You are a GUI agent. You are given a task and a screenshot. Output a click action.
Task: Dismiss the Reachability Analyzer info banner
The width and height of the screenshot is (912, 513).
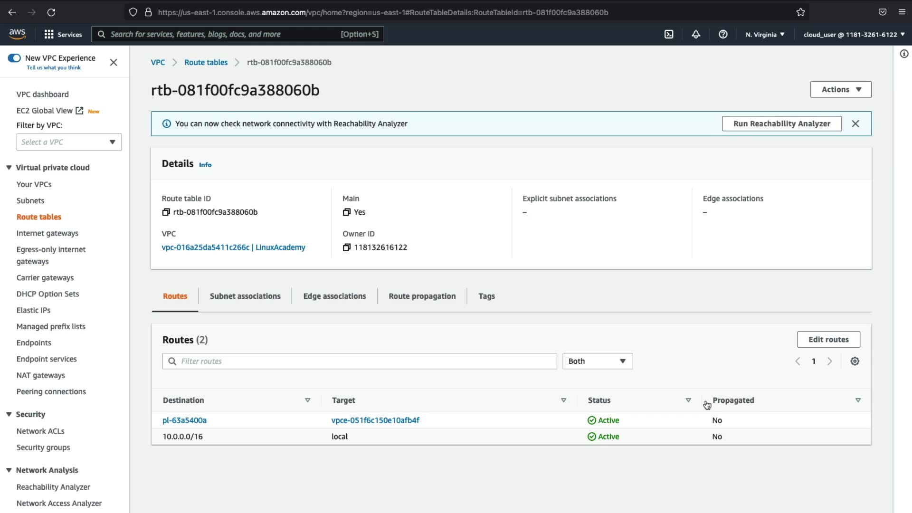pos(855,123)
